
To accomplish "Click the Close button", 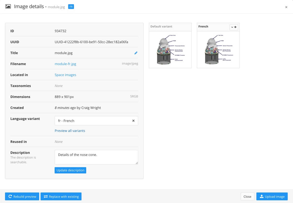I will 247,196.
